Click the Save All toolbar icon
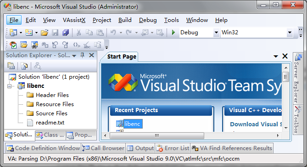Screen dimensions: 307x167 [66, 32]
